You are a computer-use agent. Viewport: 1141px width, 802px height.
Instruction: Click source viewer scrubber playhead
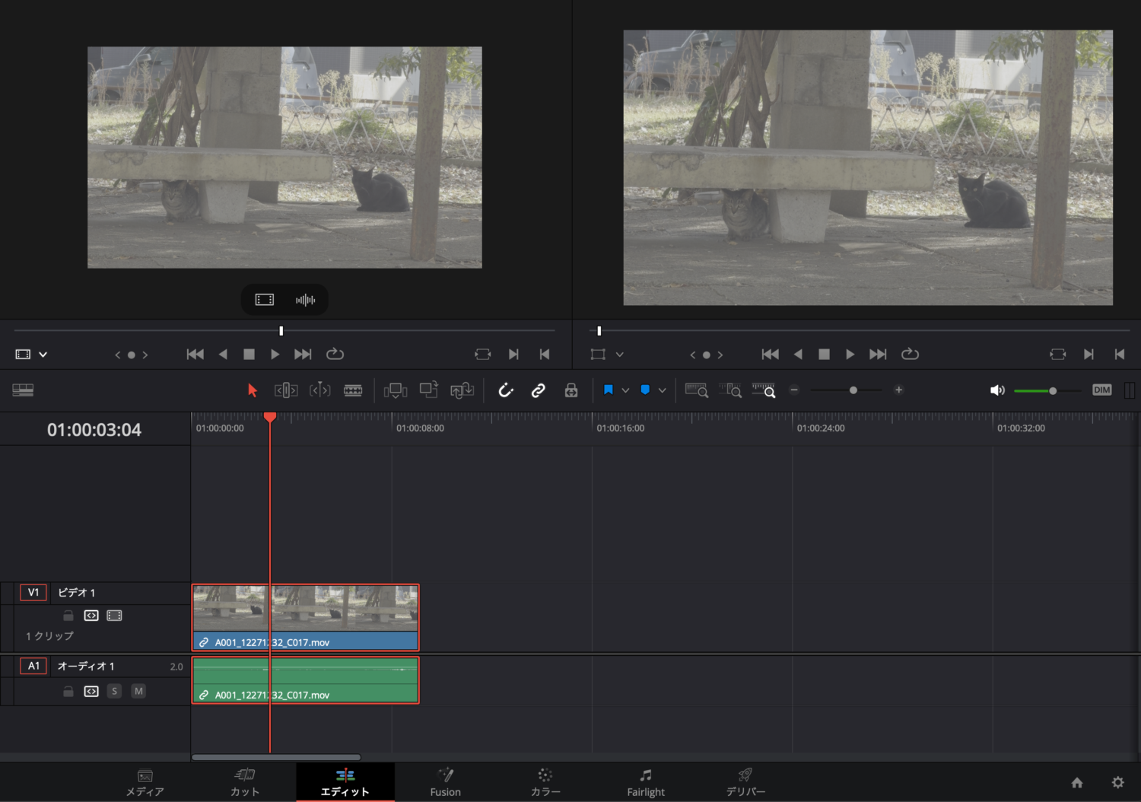pos(281,331)
